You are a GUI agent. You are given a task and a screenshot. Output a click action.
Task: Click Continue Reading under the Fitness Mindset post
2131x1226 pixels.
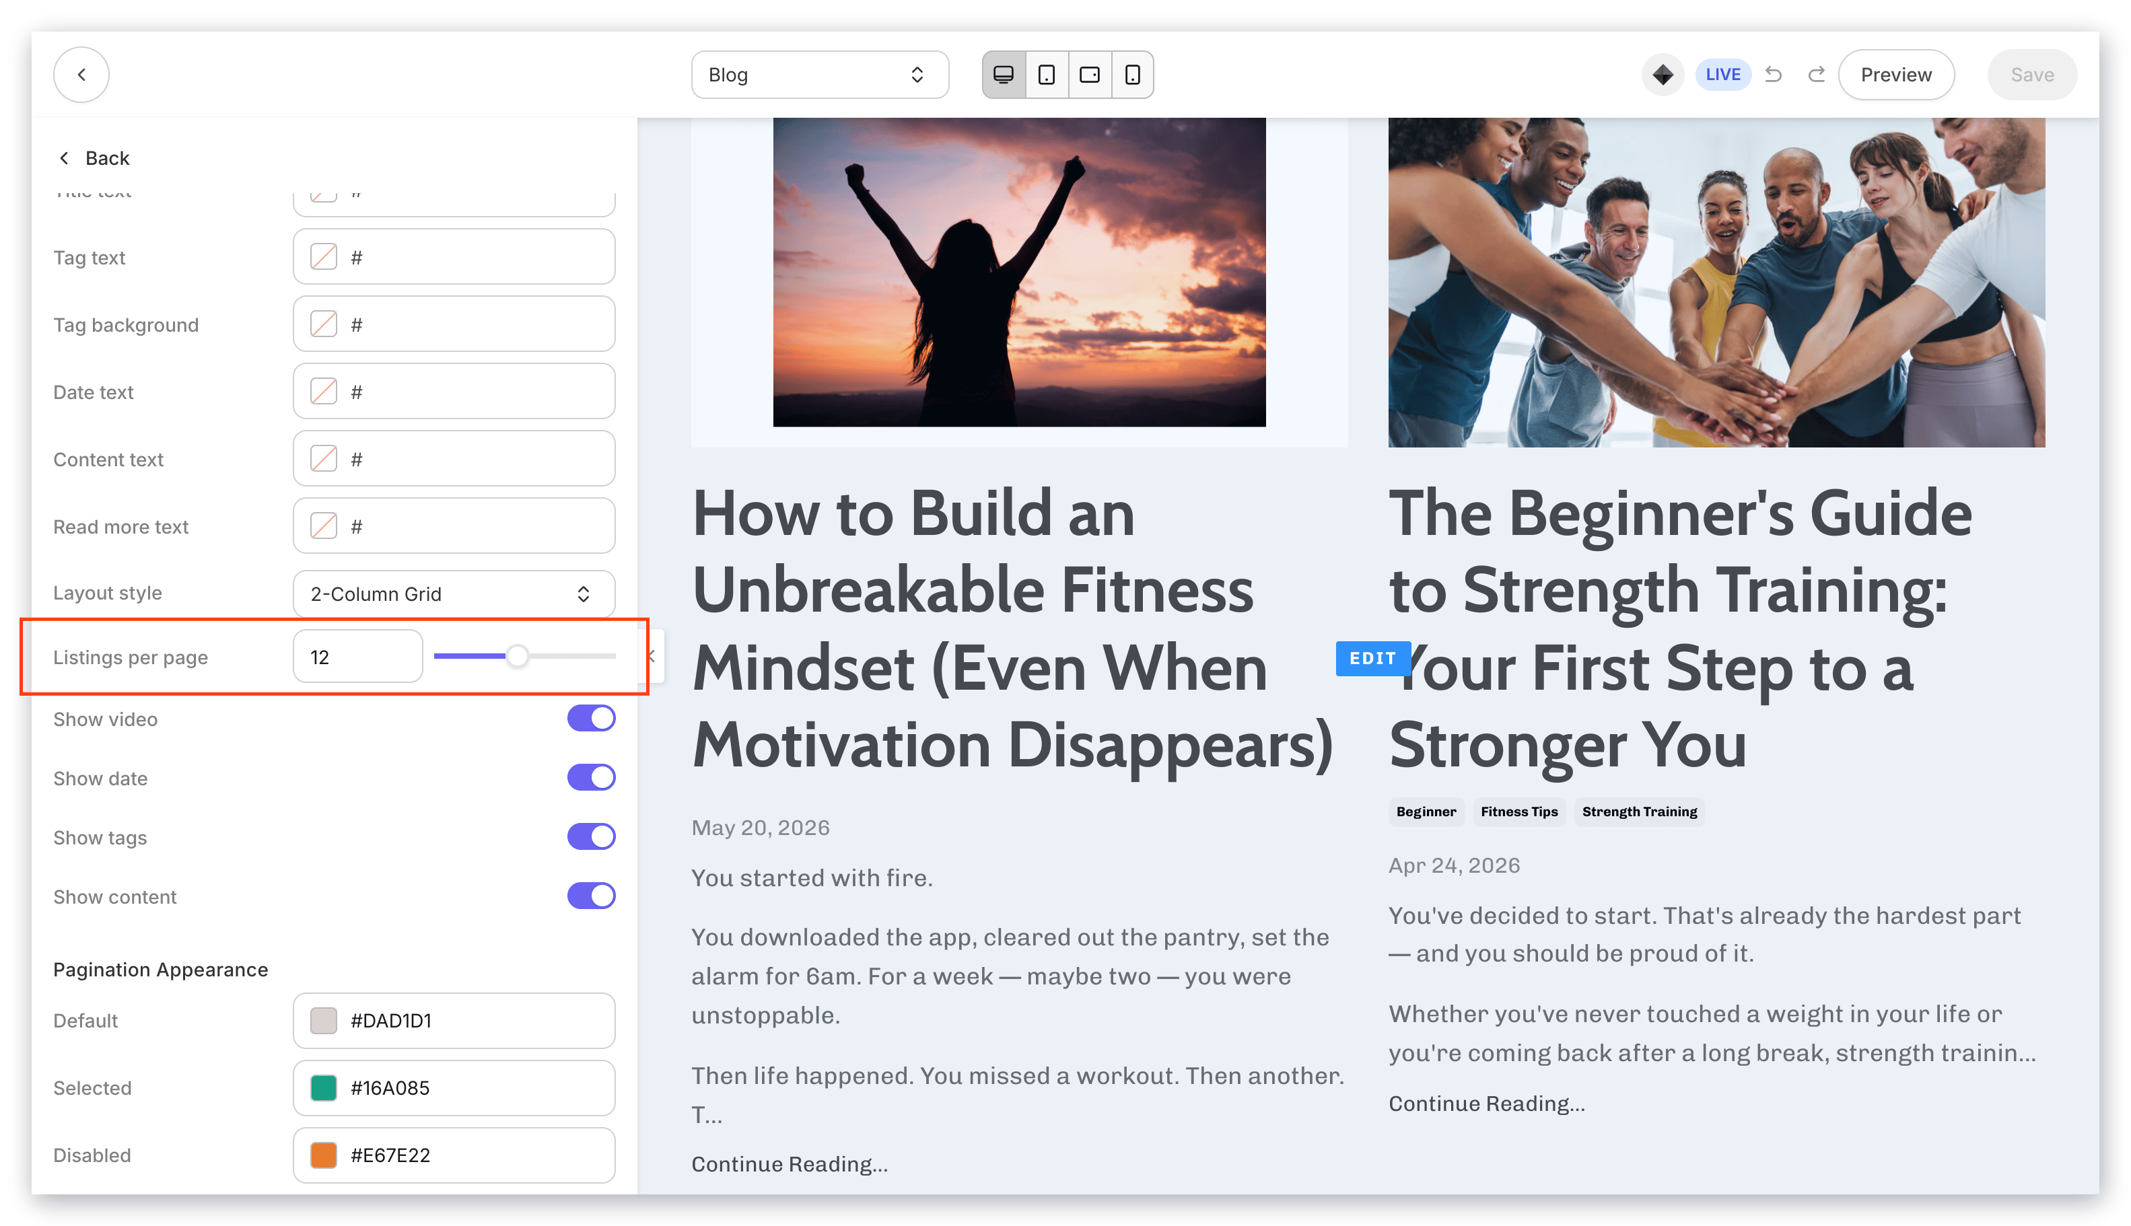pos(790,1163)
